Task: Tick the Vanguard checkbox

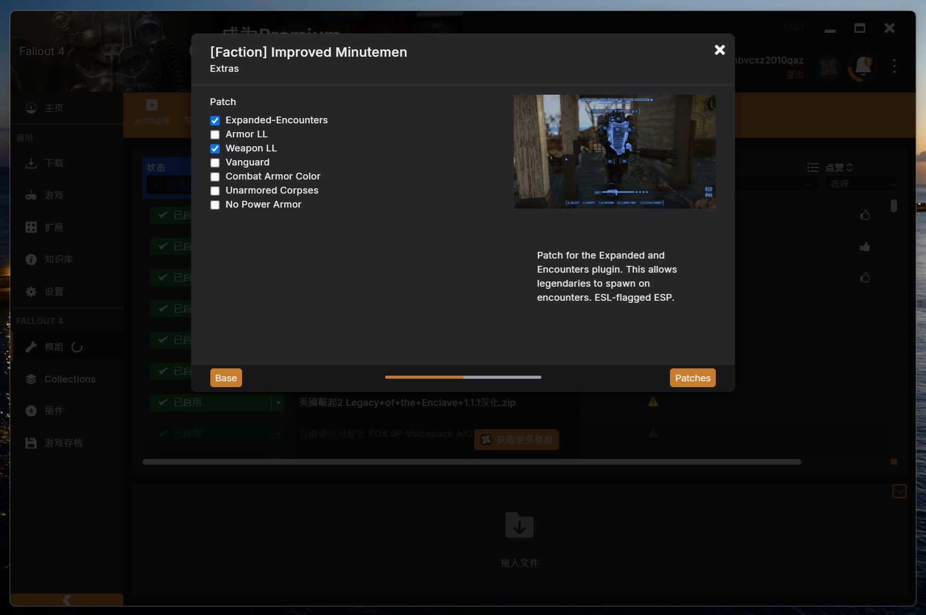Action: point(215,163)
